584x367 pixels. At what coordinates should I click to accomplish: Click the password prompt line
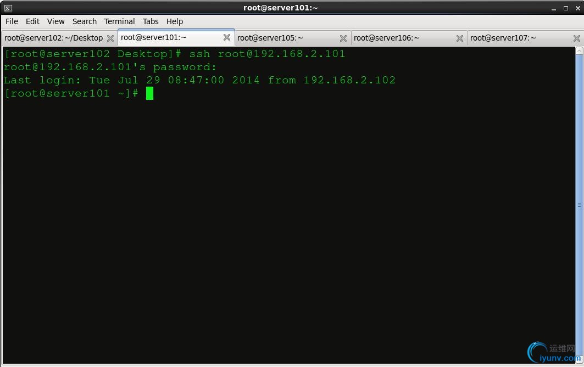(110, 67)
